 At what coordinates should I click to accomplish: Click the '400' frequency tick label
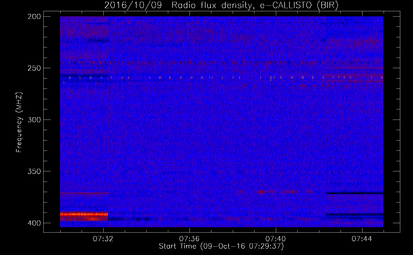(x=34, y=223)
